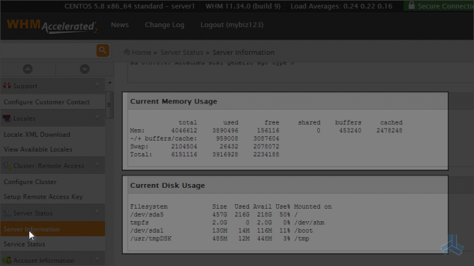Click the WHM Accelerated logo
This screenshot has height=266, width=474.
pyautogui.click(x=52, y=26)
